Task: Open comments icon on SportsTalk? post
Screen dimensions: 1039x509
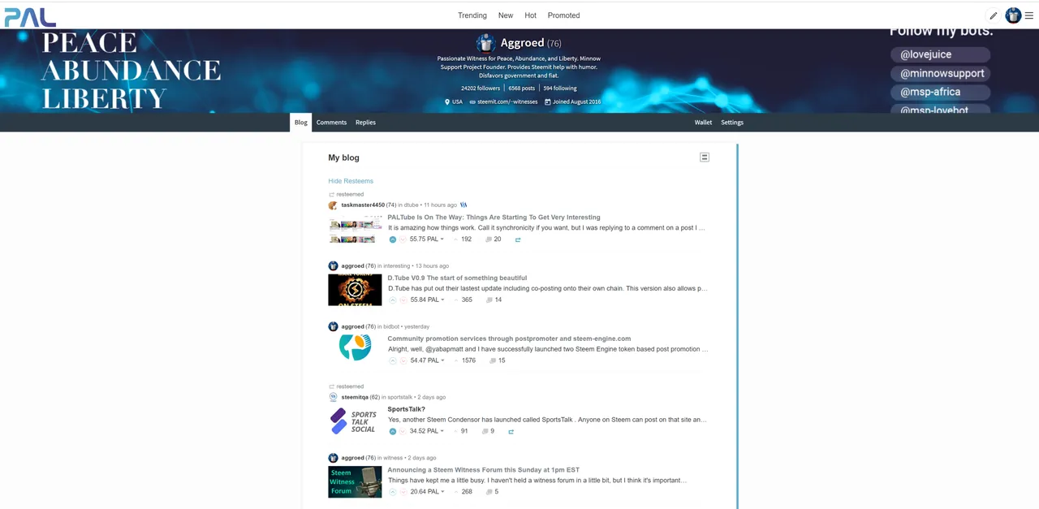Action: point(485,431)
